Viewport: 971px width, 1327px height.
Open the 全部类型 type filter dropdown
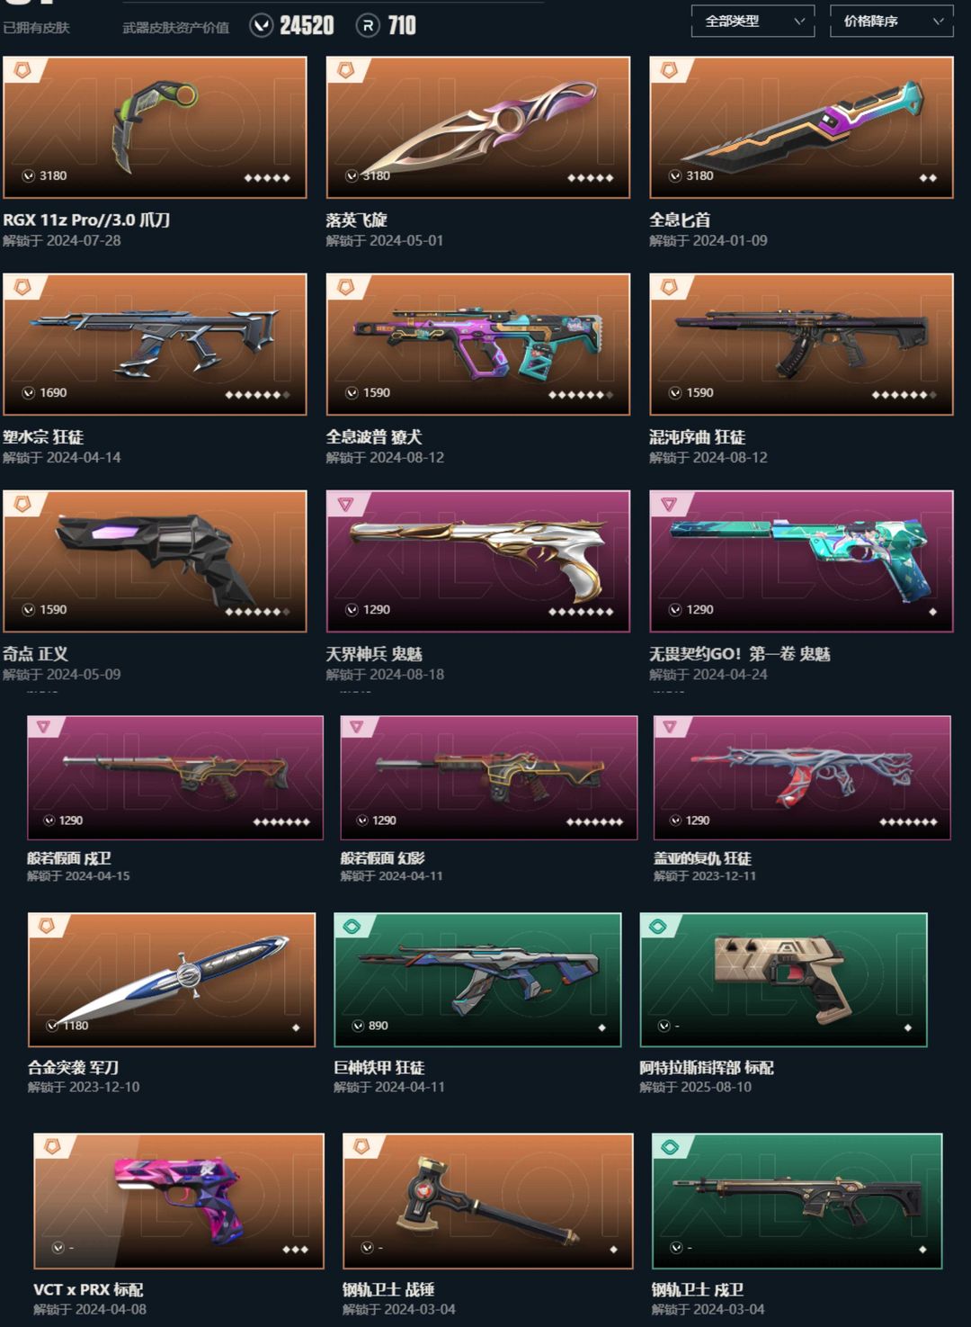point(753,21)
